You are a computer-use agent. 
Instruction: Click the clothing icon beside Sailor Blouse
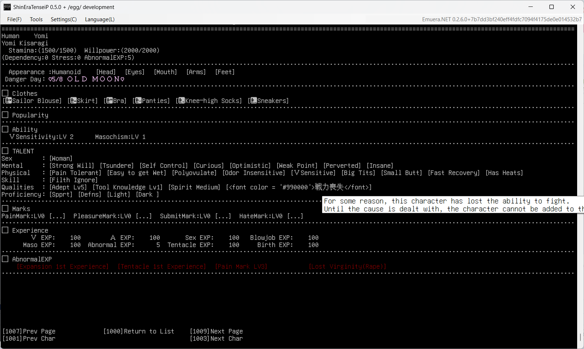(9, 100)
